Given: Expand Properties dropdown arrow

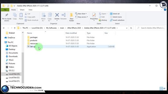Looking at the screenshot, I should tap(94, 21).
